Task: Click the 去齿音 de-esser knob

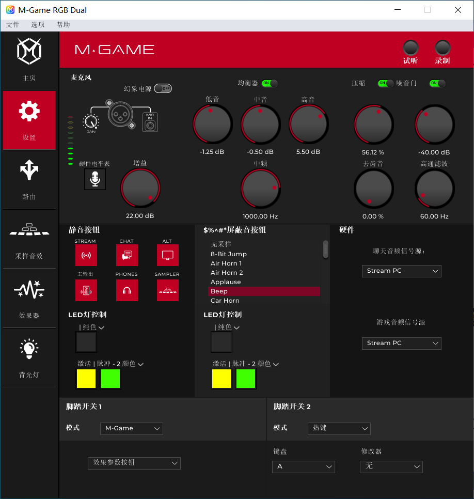Action: (373, 189)
